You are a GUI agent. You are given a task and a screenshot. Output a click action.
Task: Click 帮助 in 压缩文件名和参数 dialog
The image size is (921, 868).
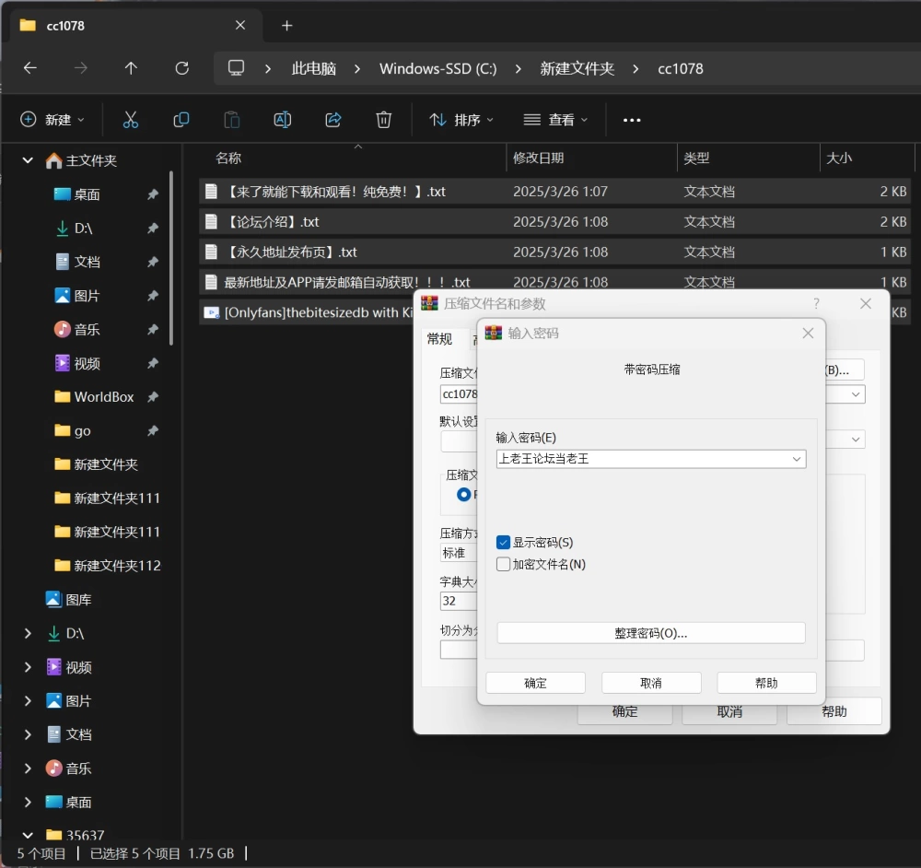[834, 711]
